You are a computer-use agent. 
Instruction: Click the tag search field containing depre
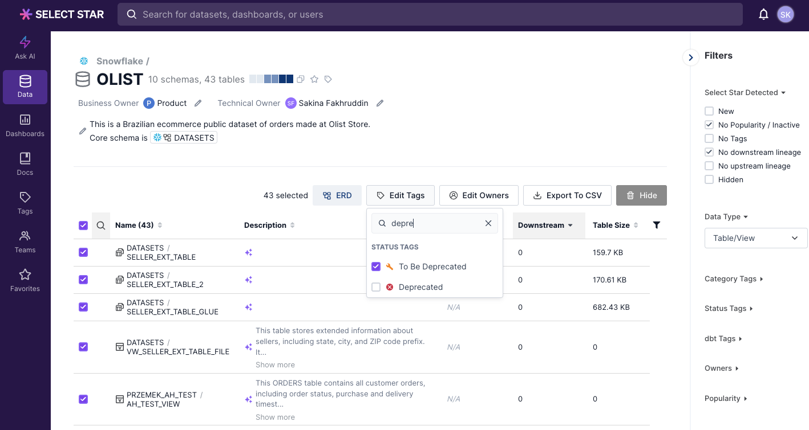tap(435, 223)
